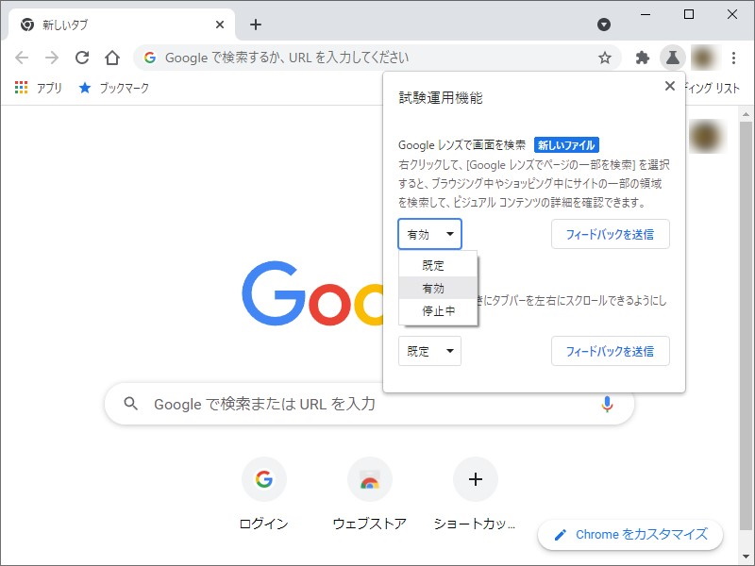Open the 既定 dropdown near the bottom

(x=429, y=351)
